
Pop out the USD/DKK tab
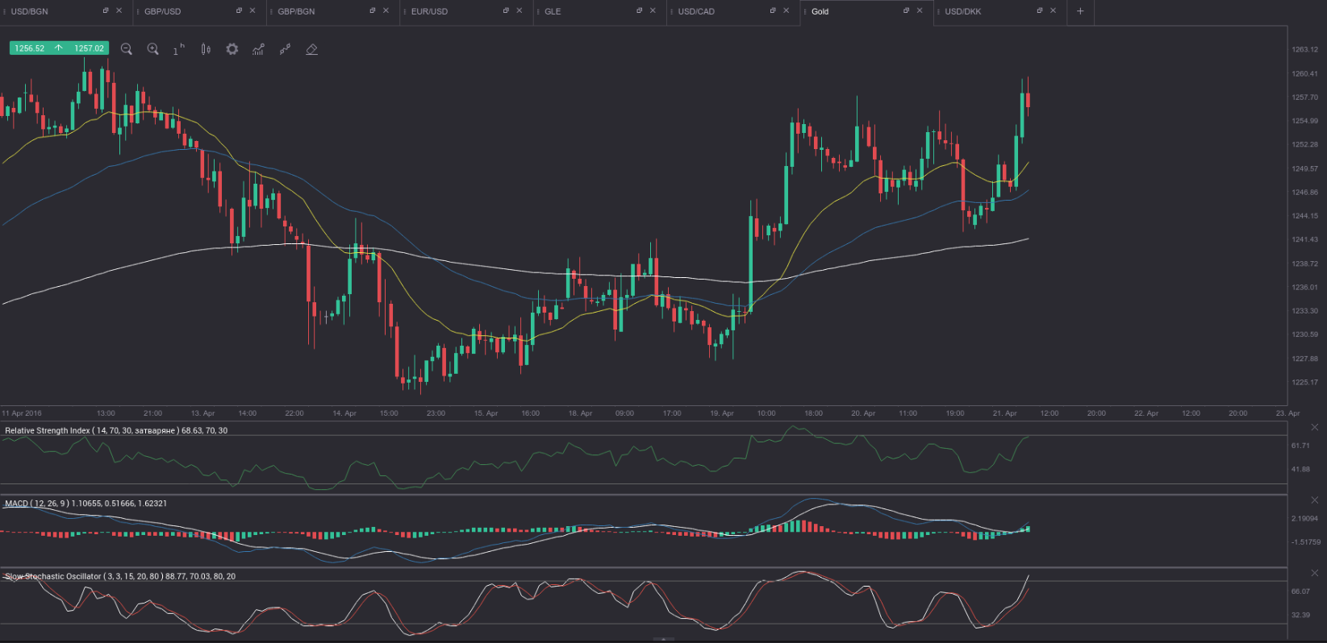(1039, 10)
